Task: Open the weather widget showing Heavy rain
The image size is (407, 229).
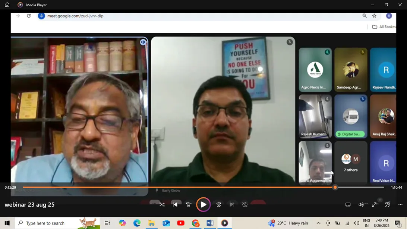Action: 288,223
